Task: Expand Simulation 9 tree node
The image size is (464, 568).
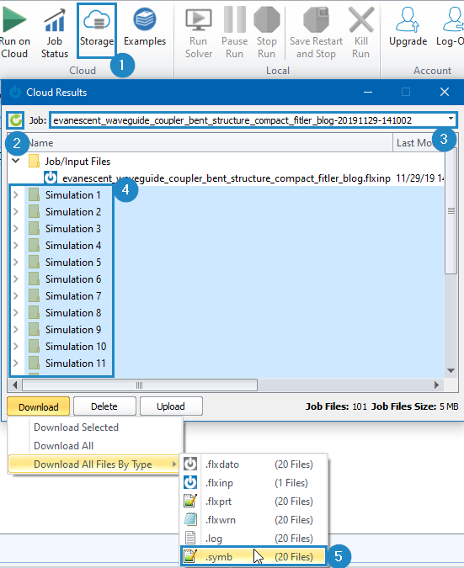Action: coord(16,329)
